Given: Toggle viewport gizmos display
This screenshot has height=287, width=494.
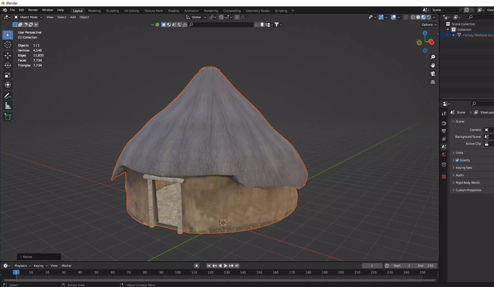Looking at the screenshot, I should pyautogui.click(x=381, y=17).
